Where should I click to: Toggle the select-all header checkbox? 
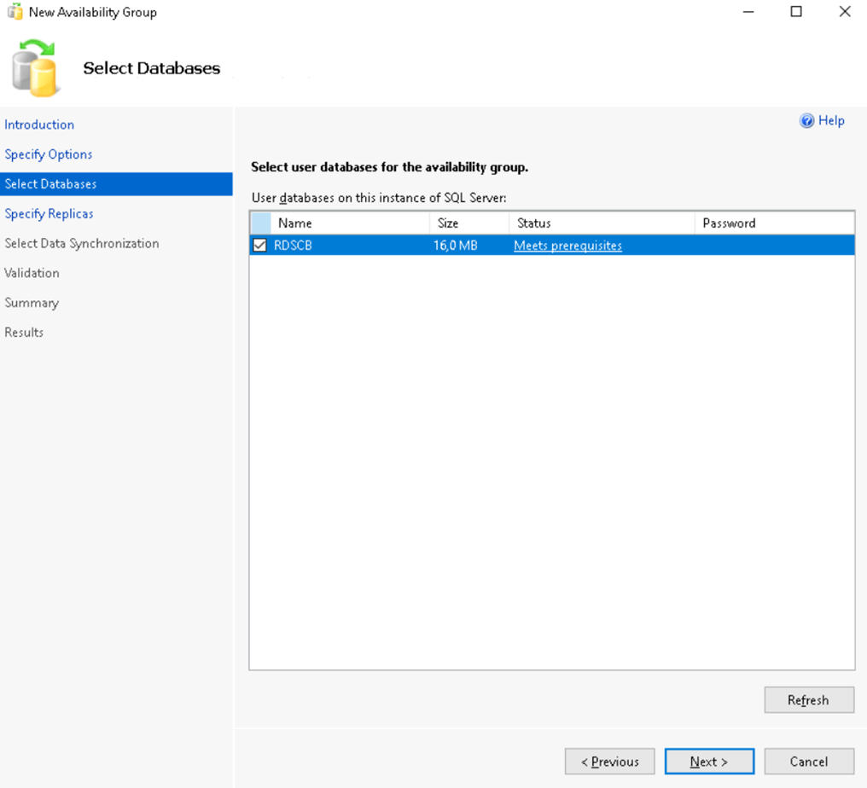[261, 223]
